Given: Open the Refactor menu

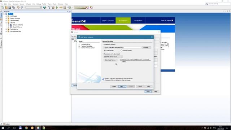Looking at the screenshot, I should (x=28, y=4).
